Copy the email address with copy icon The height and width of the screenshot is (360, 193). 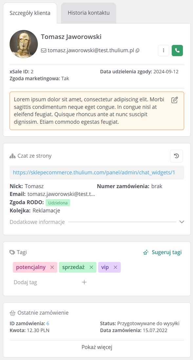(138, 51)
